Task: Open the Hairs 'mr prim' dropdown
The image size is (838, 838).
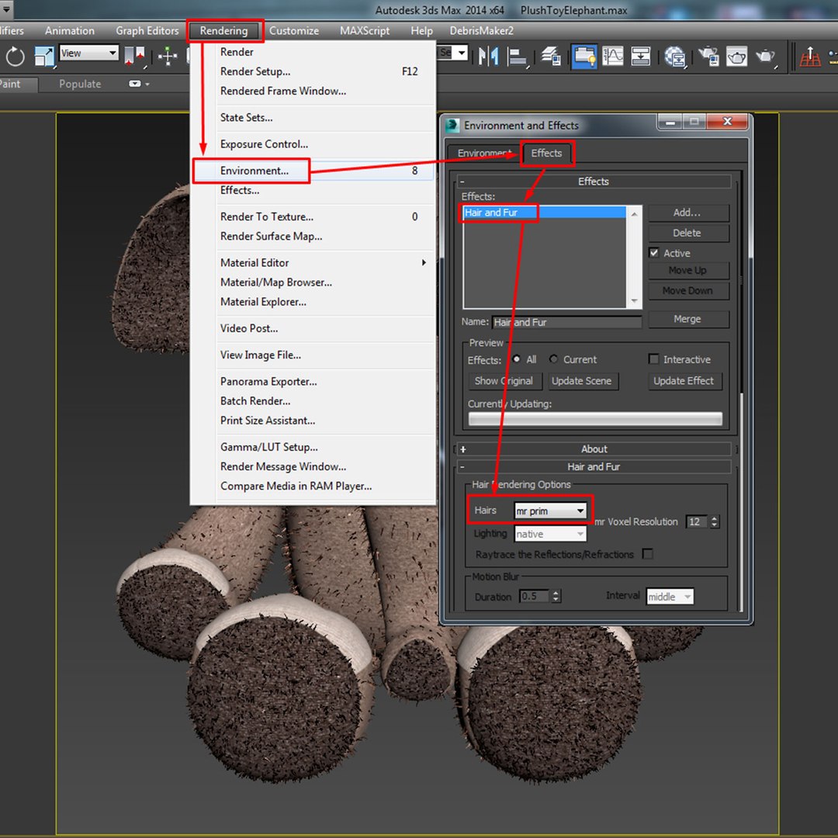Action: pos(550,511)
